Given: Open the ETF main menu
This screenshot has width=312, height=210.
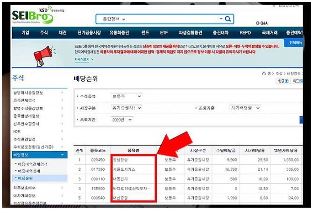Looking at the screenshot, I should point(164,33).
